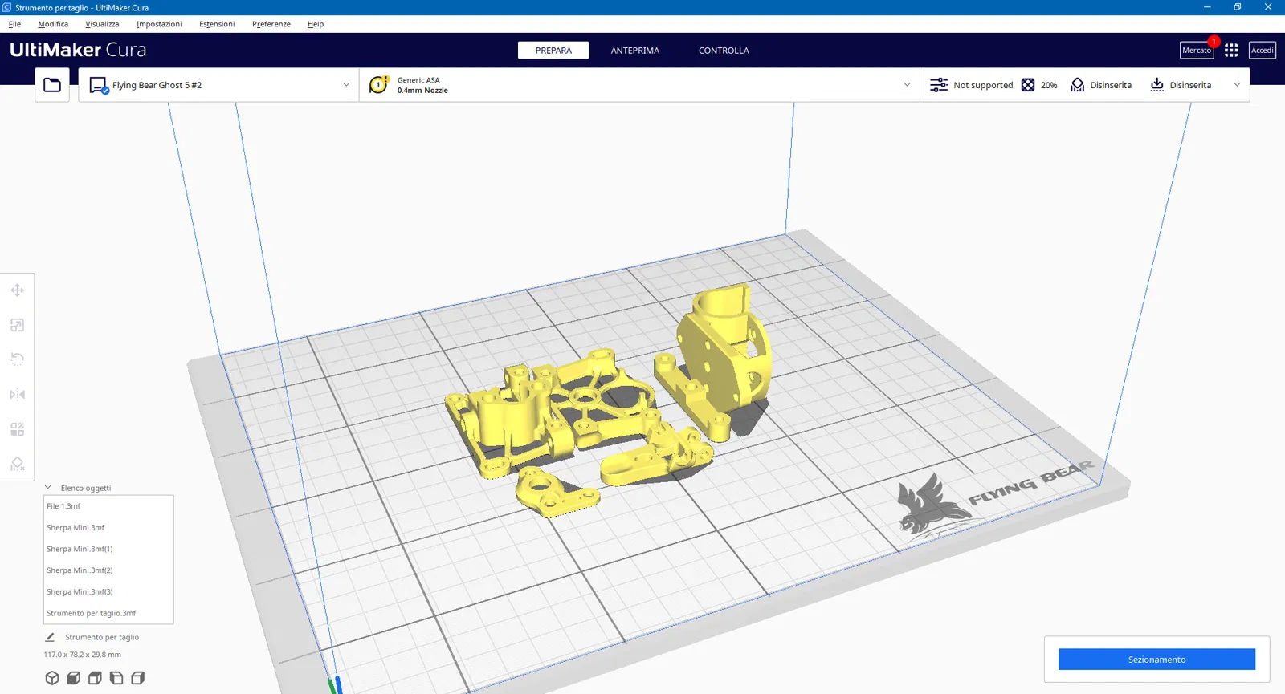Image resolution: width=1285 pixels, height=694 pixels.
Task: Open the Estensioni menu
Action: pos(217,24)
